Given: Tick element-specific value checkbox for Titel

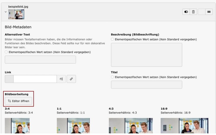Looking at the screenshot, I should 112,77.
